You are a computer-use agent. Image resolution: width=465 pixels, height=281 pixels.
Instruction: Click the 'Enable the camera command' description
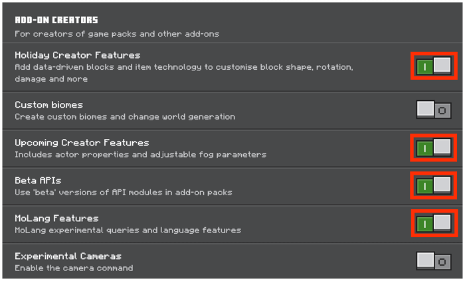74,268
